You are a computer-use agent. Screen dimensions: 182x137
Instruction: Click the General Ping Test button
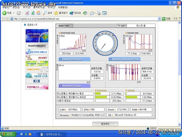click(x=74, y=59)
